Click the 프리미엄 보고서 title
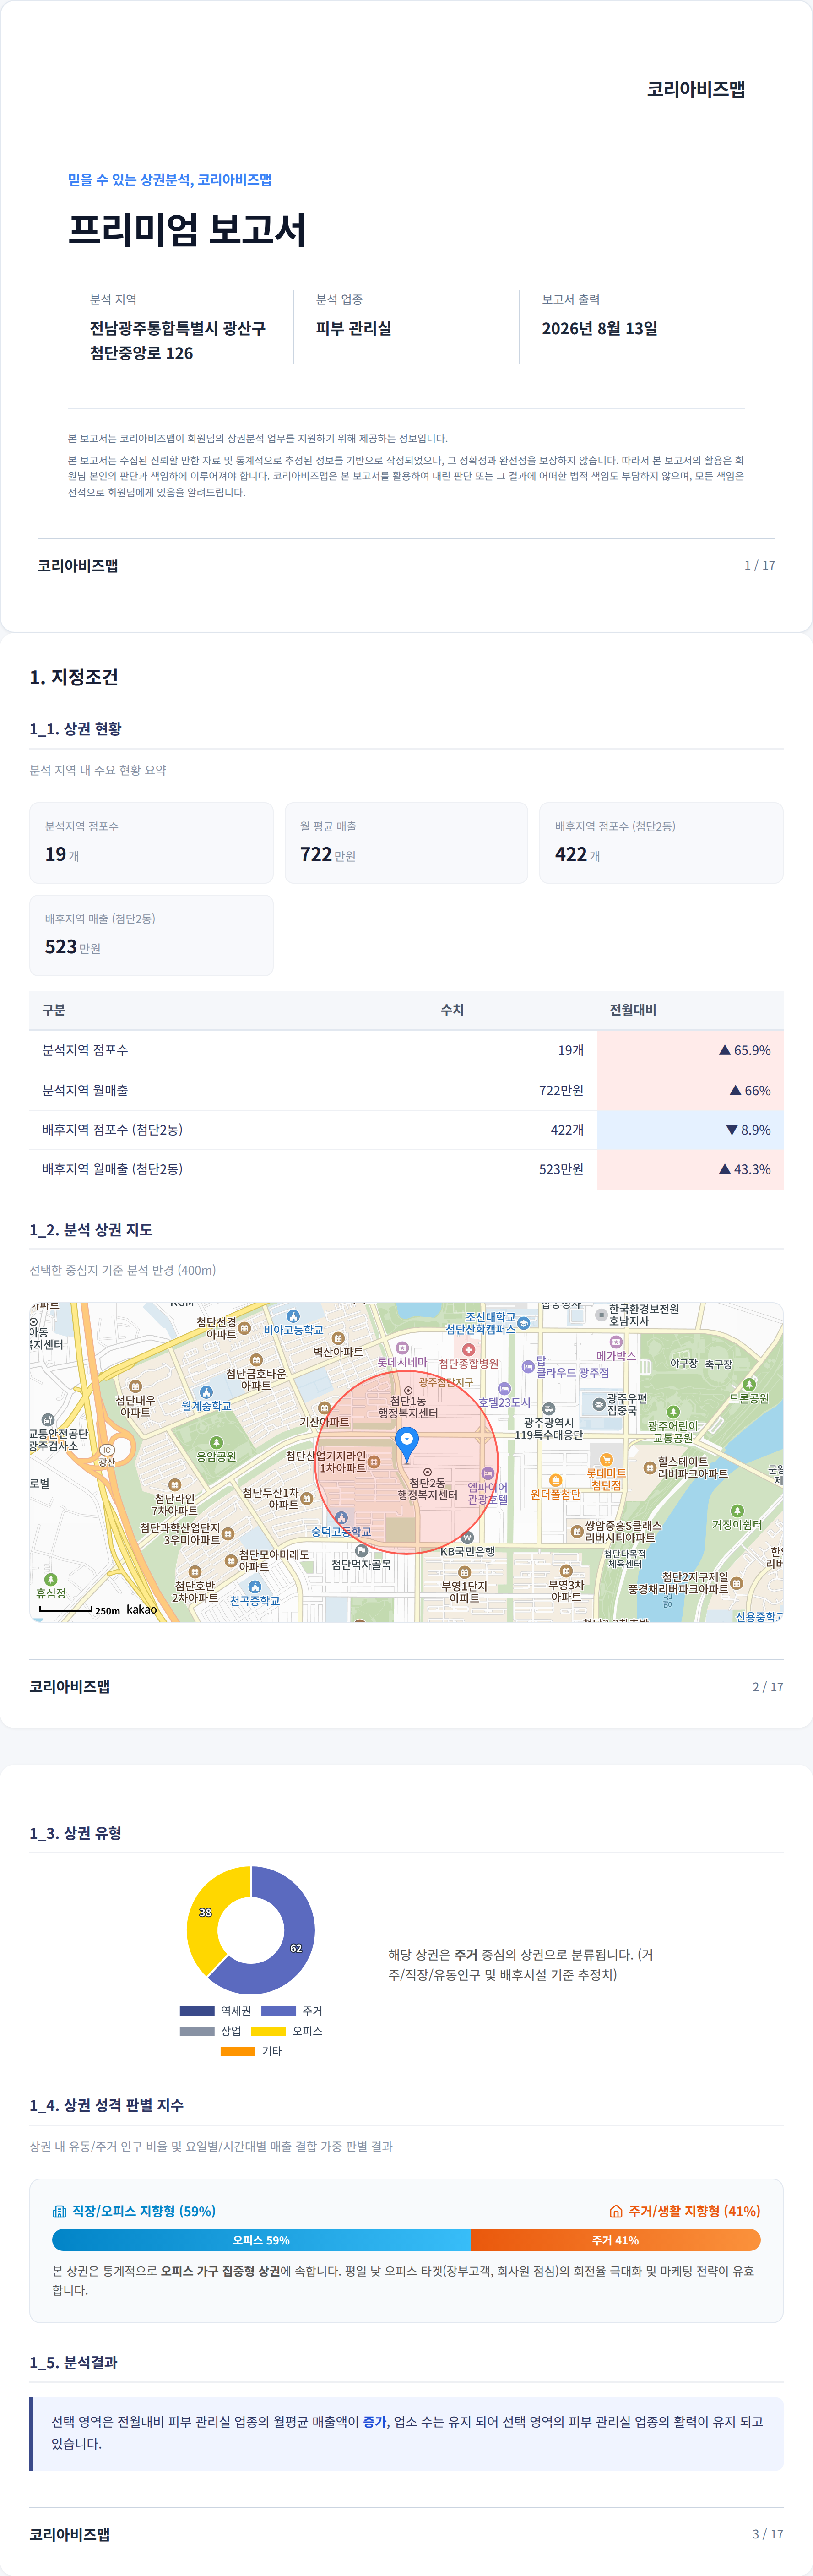The image size is (813, 2576). pyautogui.click(x=187, y=230)
